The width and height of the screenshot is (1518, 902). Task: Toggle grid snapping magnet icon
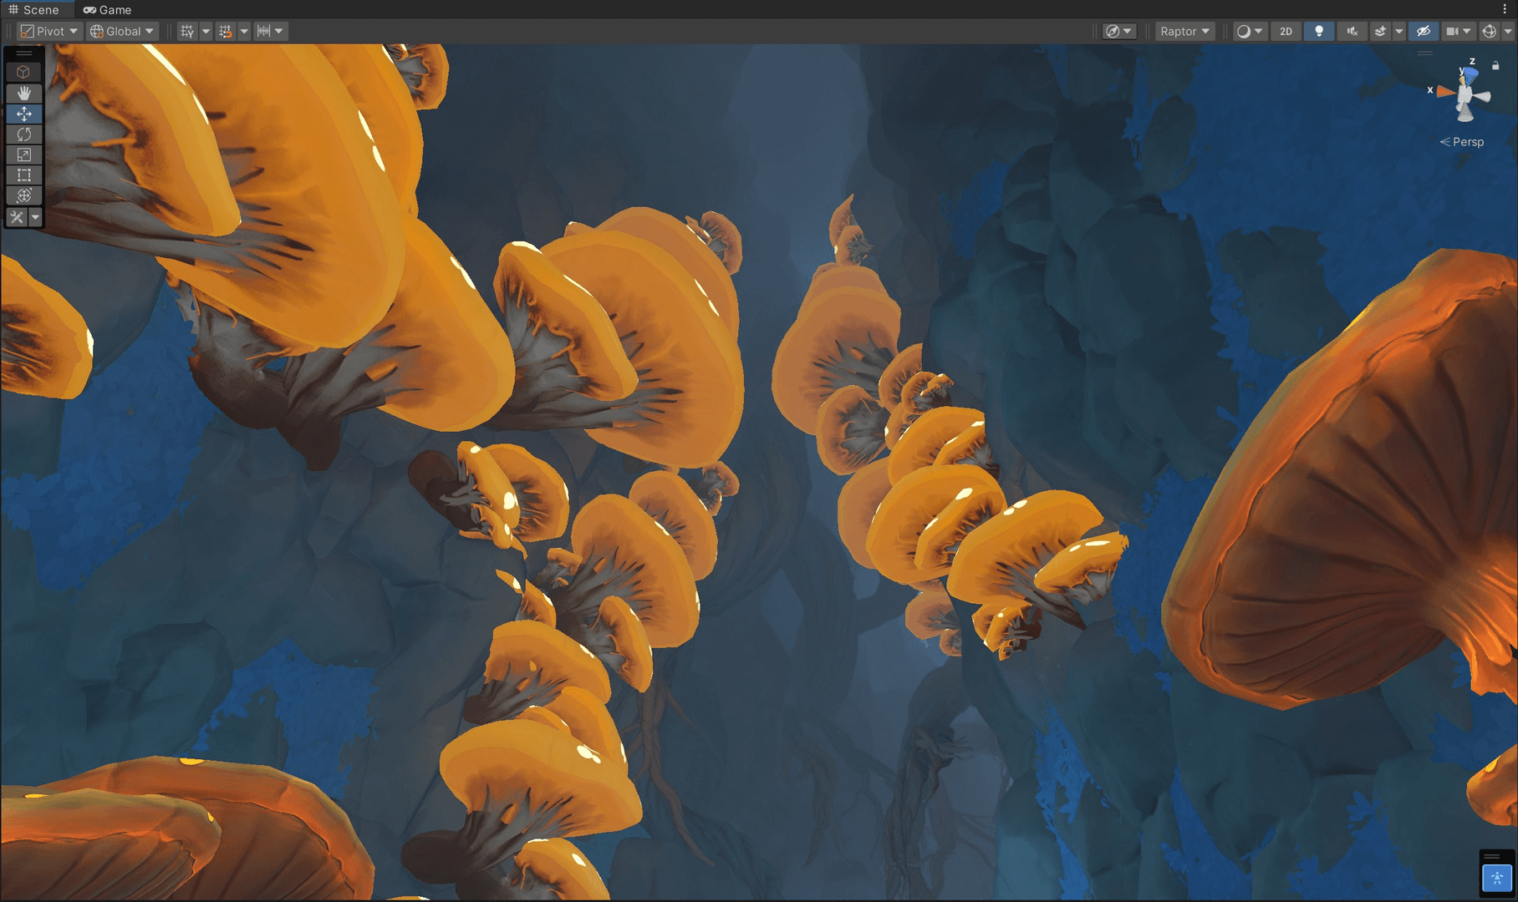[226, 32]
